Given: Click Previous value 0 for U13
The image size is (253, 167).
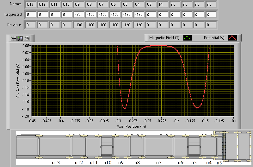Looking at the screenshot, I should [31, 25].
